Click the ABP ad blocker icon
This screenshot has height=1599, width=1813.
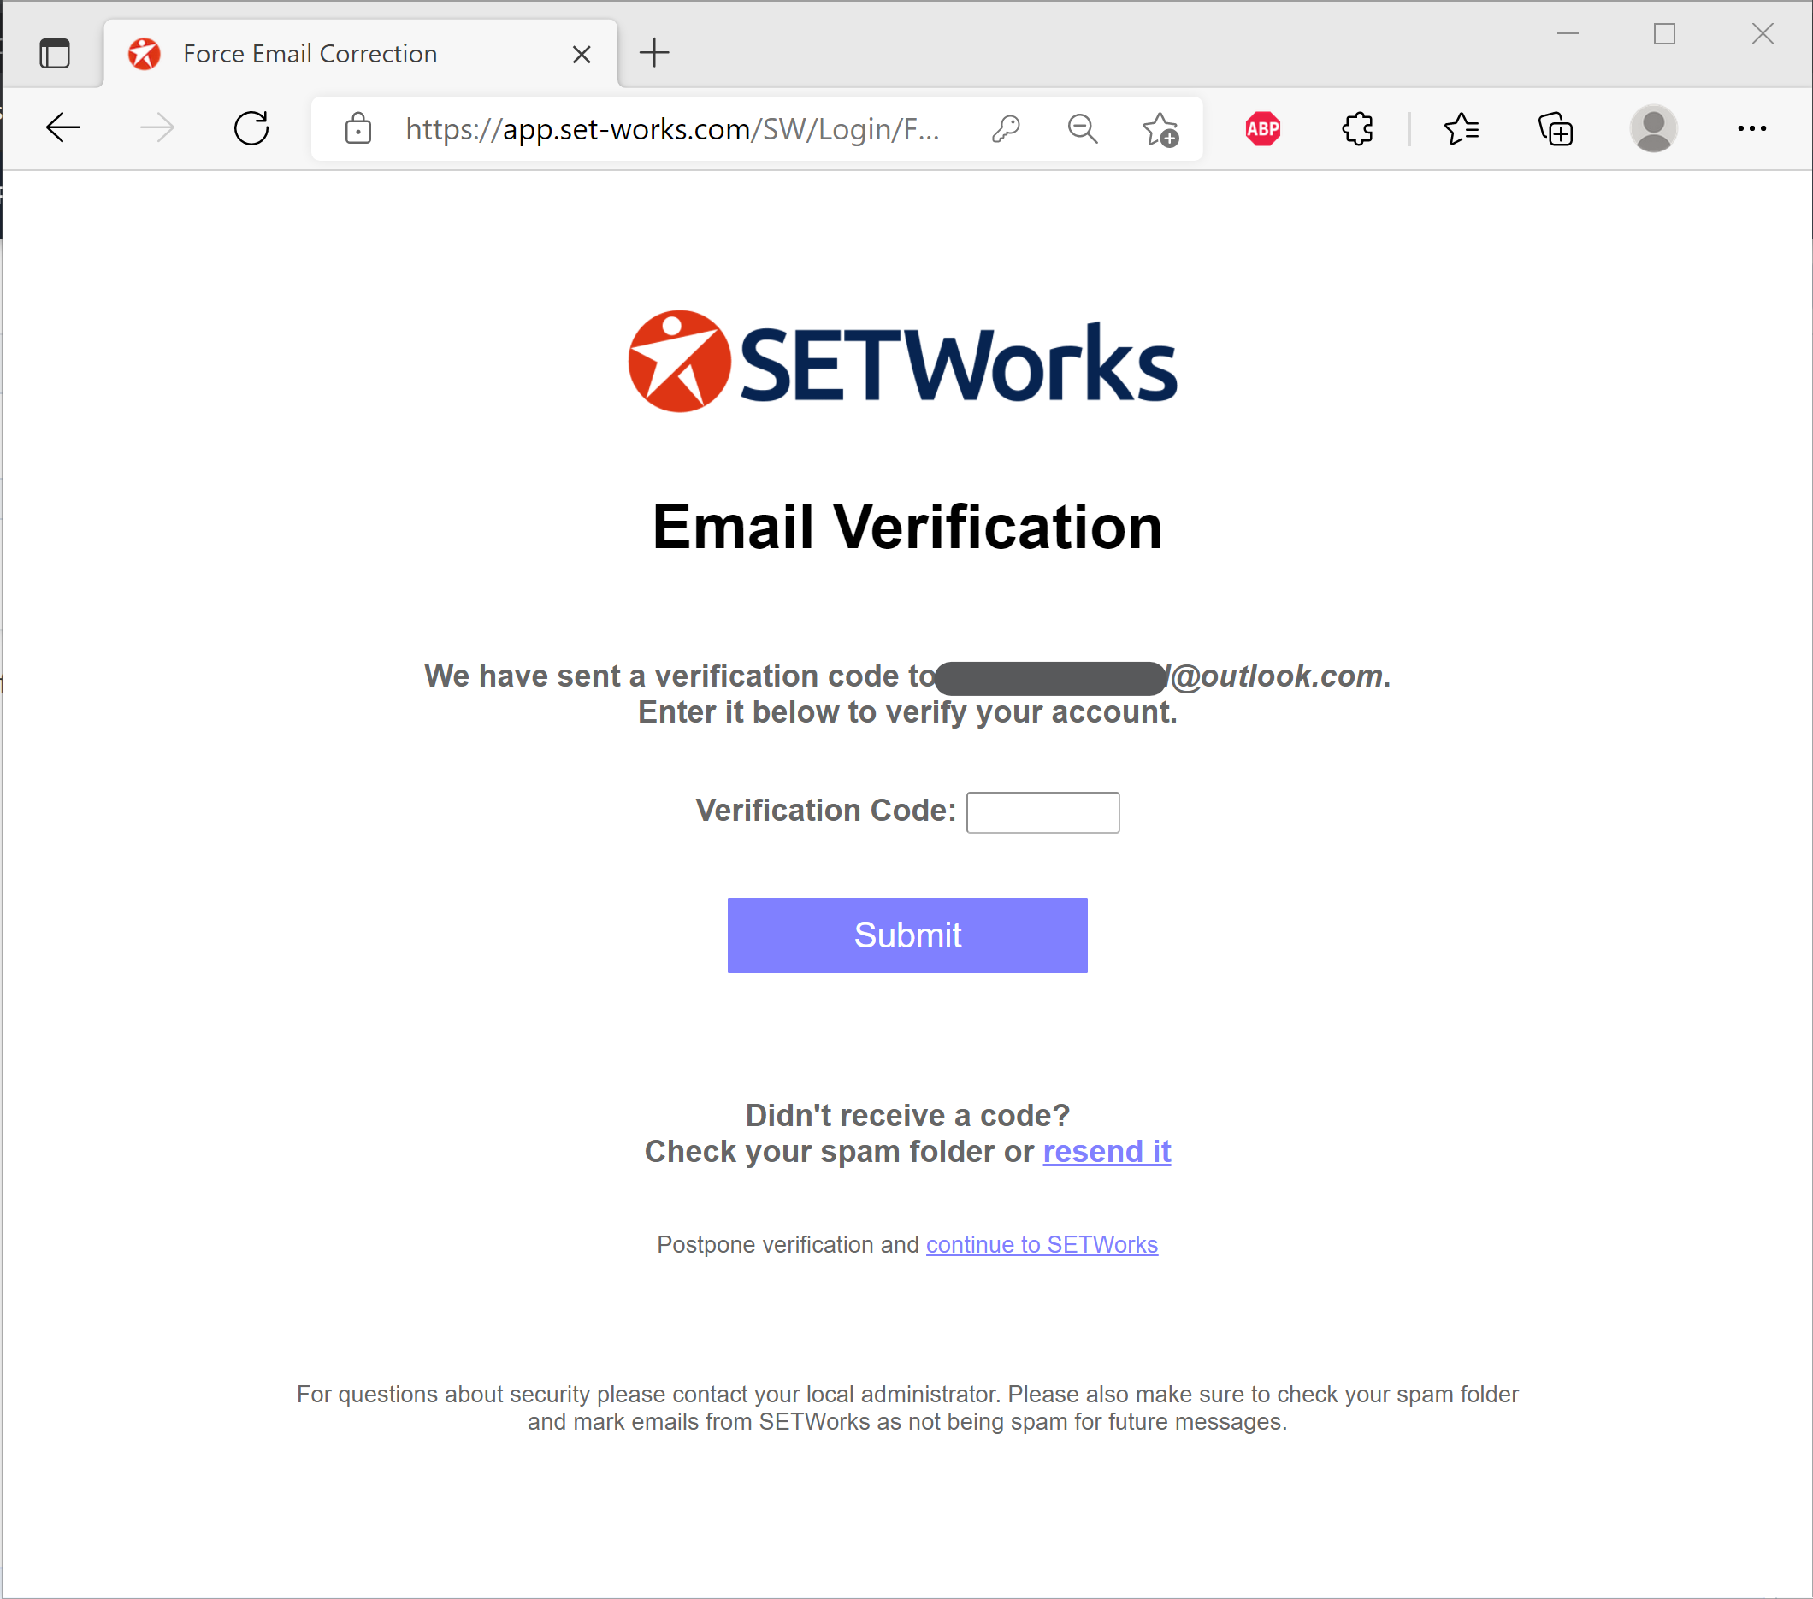click(1264, 128)
